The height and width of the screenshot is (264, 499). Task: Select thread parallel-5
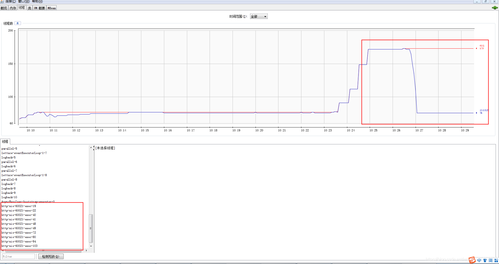[x=9, y=149]
